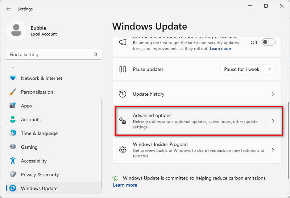Select Windows Update in sidebar

[x=54, y=188]
